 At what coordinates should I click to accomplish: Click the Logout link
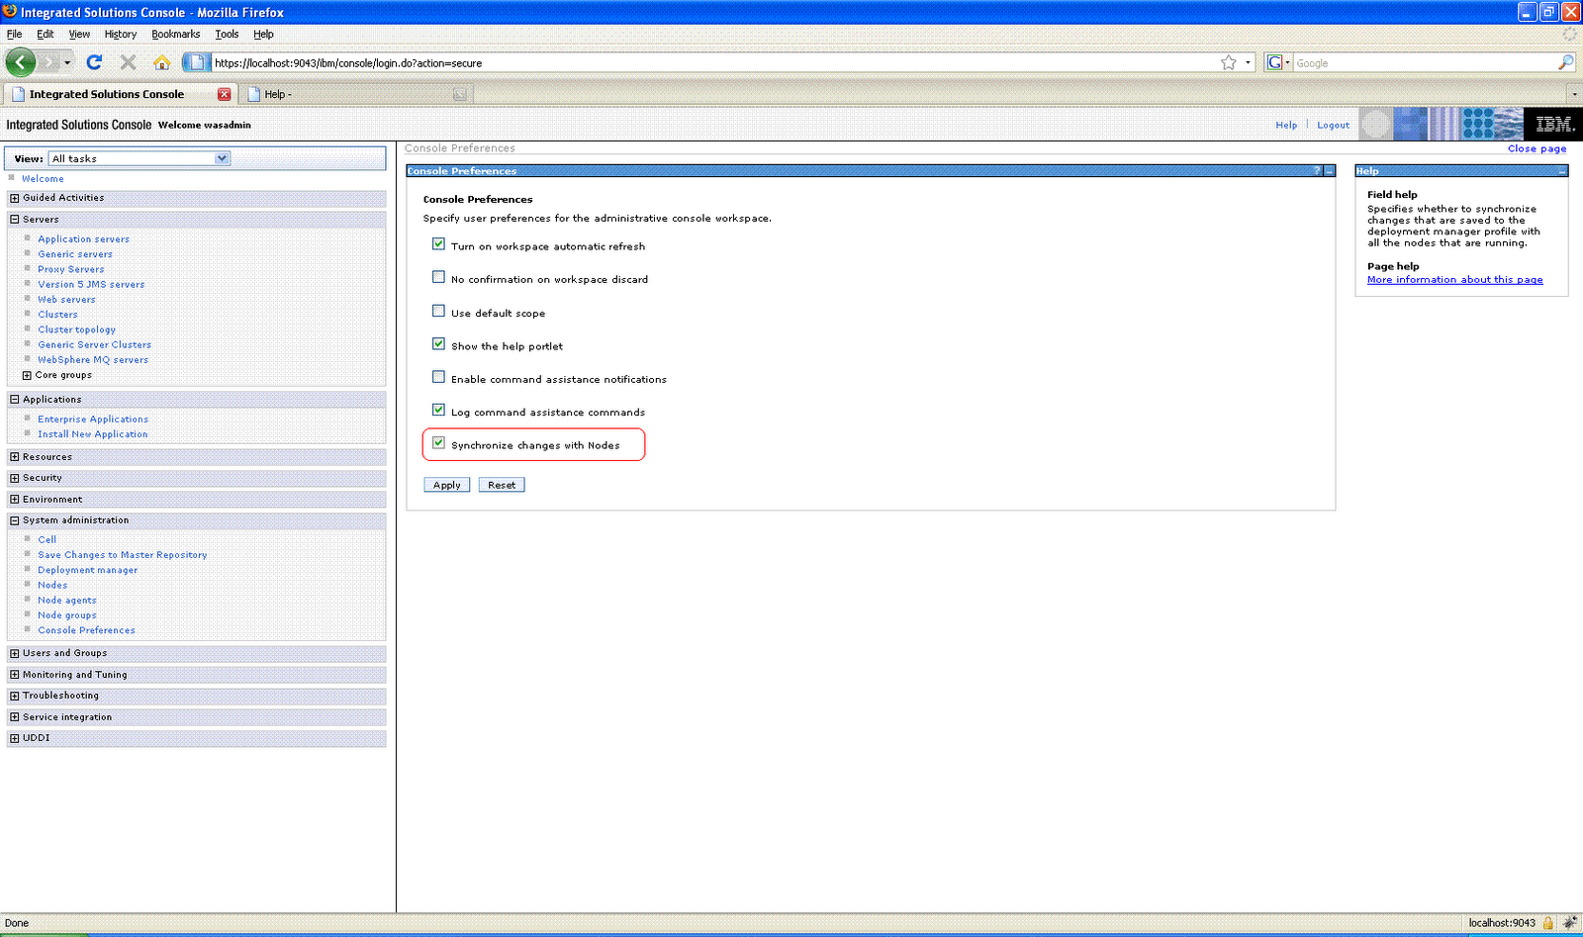[1333, 125]
